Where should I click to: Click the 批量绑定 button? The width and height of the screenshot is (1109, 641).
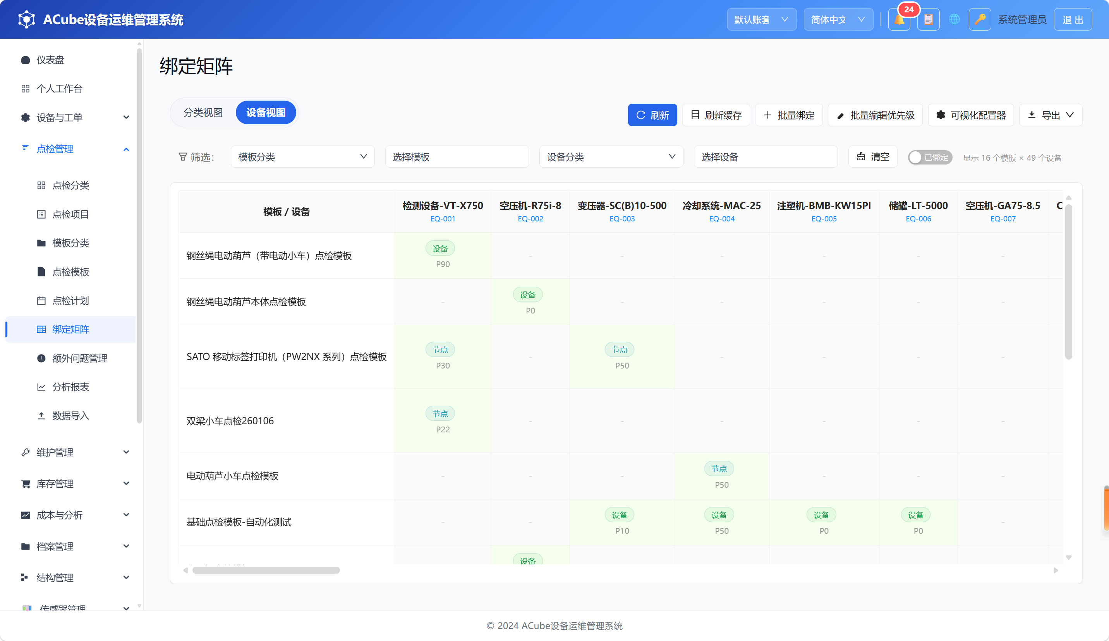click(789, 115)
